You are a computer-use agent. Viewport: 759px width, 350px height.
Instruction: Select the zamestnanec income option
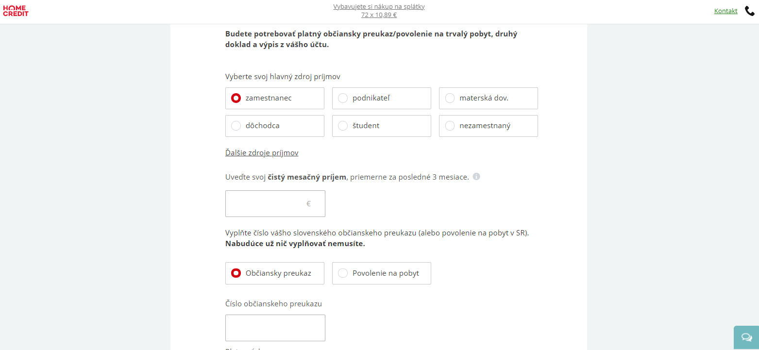[275, 98]
